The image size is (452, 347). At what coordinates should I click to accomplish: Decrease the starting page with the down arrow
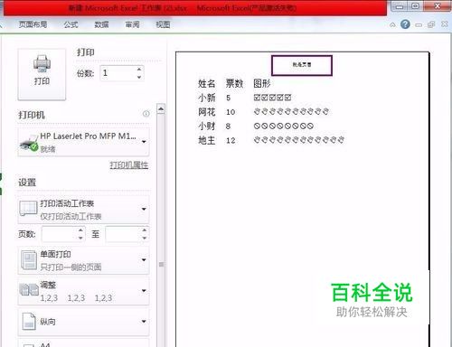point(80,238)
